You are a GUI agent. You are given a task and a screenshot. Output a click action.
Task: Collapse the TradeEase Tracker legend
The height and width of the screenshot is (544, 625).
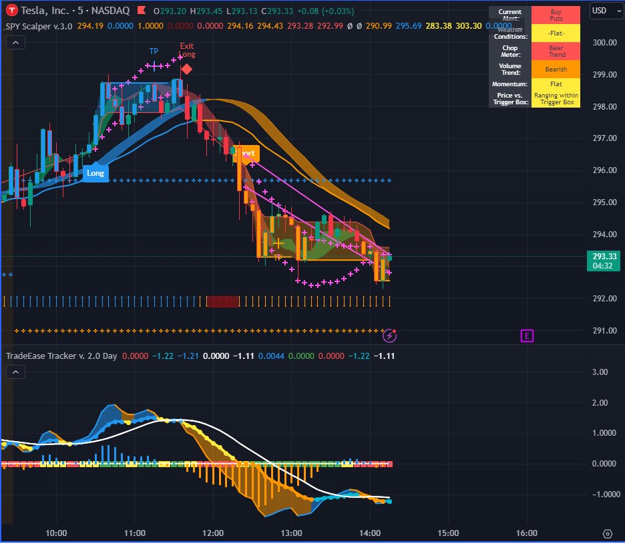15,372
